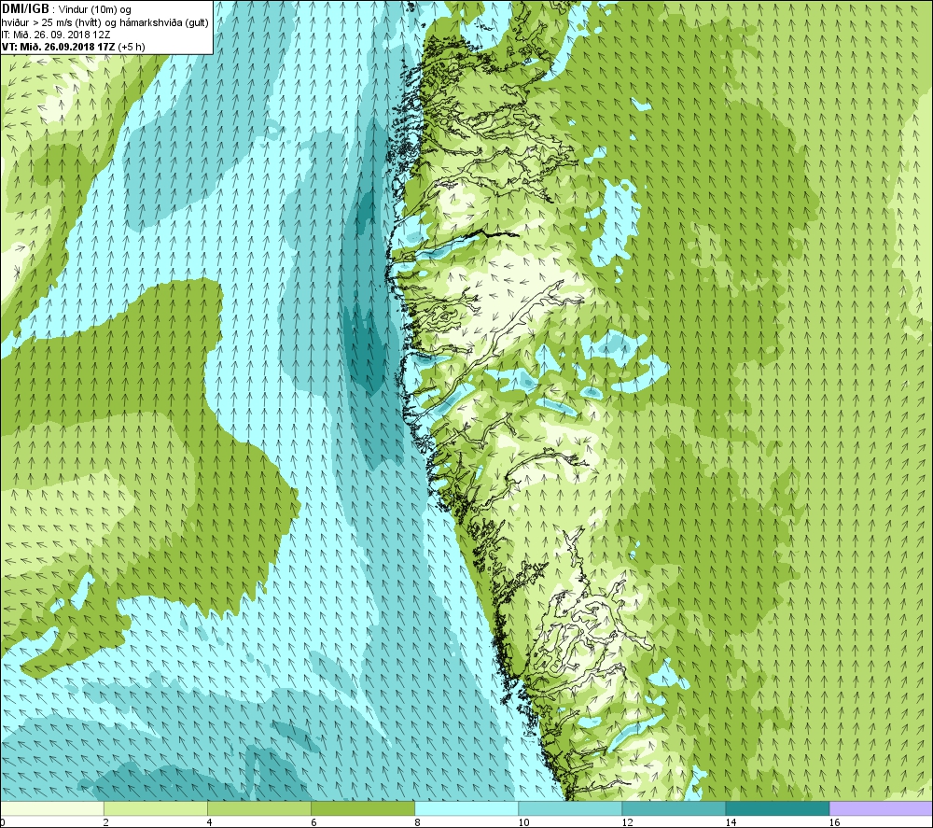This screenshot has height=828, width=933.
Task: Click the scale label "4"
Action: click(209, 822)
